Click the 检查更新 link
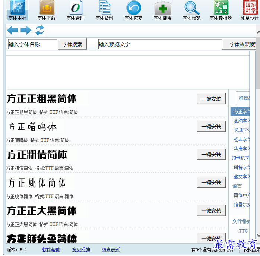 tap(111, 250)
